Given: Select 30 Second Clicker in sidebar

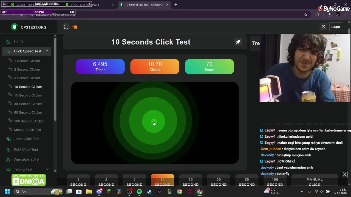Looking at the screenshot, I should coord(28,104).
